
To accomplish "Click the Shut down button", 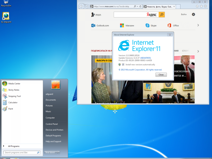I will coord(50,153).
